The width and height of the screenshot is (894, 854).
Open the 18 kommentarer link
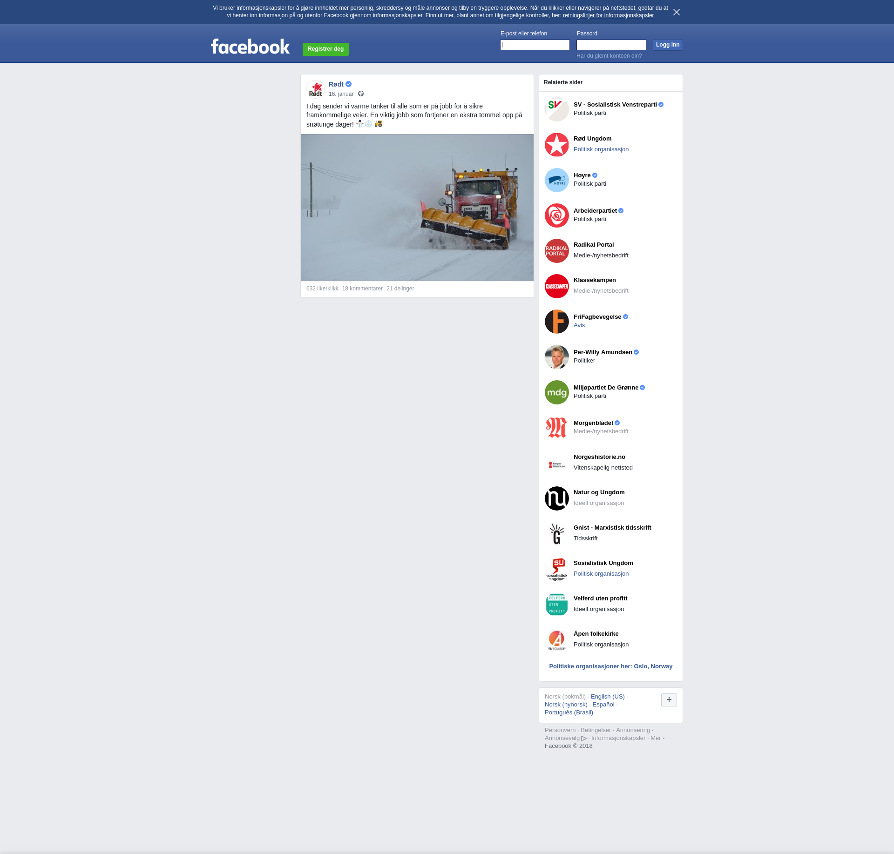[x=362, y=289]
